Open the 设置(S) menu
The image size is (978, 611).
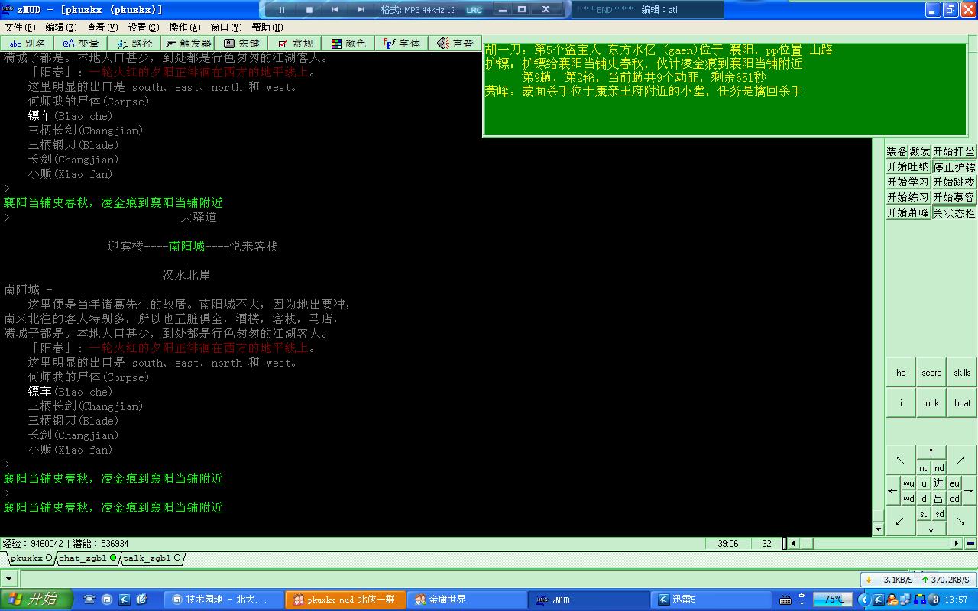pos(143,27)
